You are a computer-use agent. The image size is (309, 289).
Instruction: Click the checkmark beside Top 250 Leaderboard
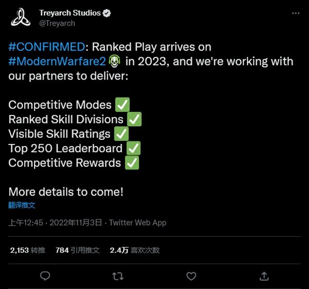click(x=133, y=149)
